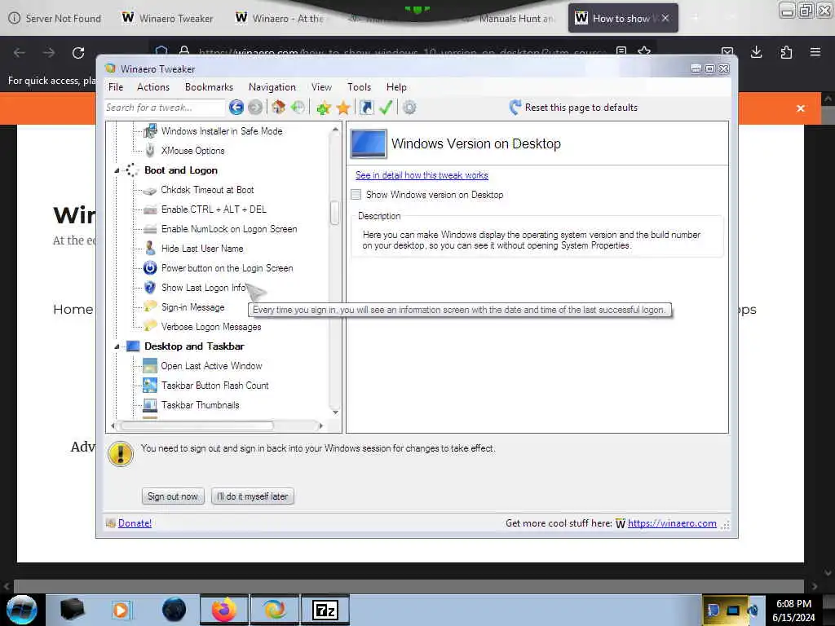Open the Firefox extensions puzzle icon

786,52
